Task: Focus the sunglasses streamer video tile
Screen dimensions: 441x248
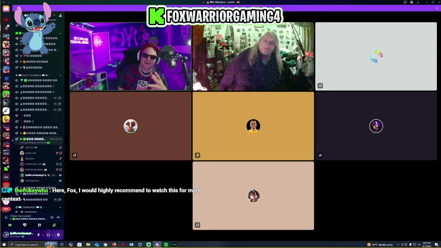Action: click(x=131, y=56)
